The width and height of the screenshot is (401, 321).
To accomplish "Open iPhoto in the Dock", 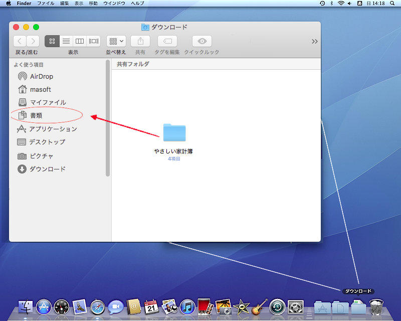I will click(223, 306).
